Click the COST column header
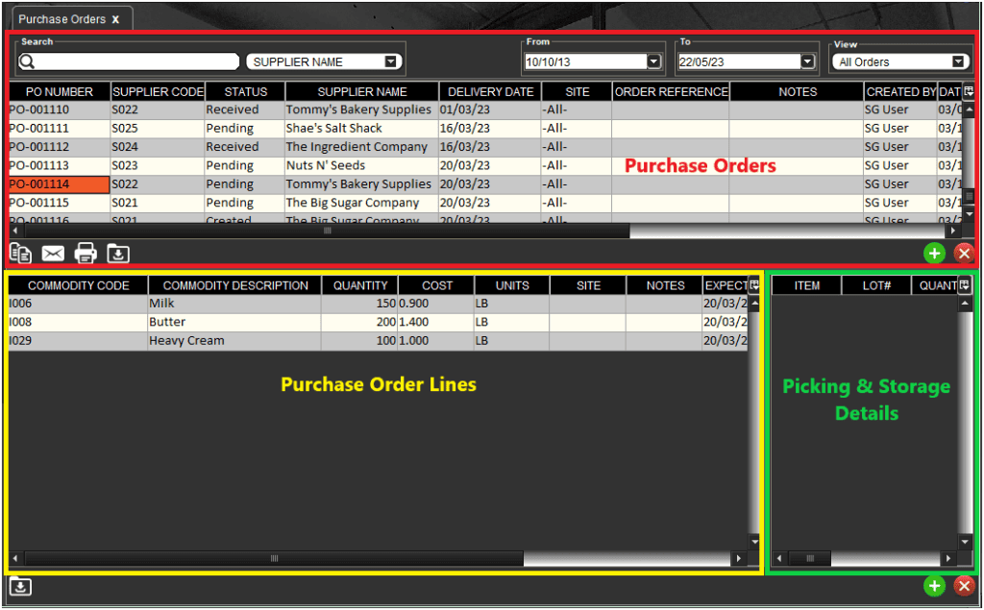Screen dimensions: 984x610 (x=437, y=285)
